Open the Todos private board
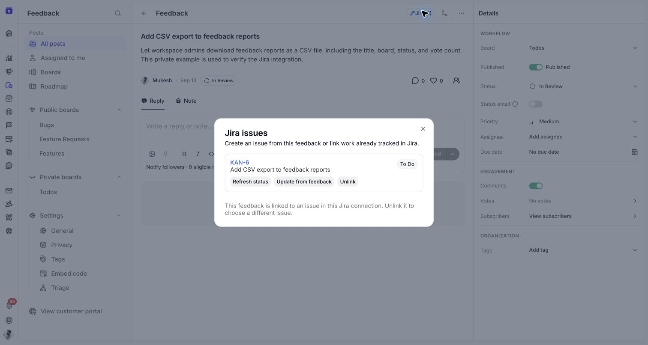The height and width of the screenshot is (345, 648). click(48, 192)
